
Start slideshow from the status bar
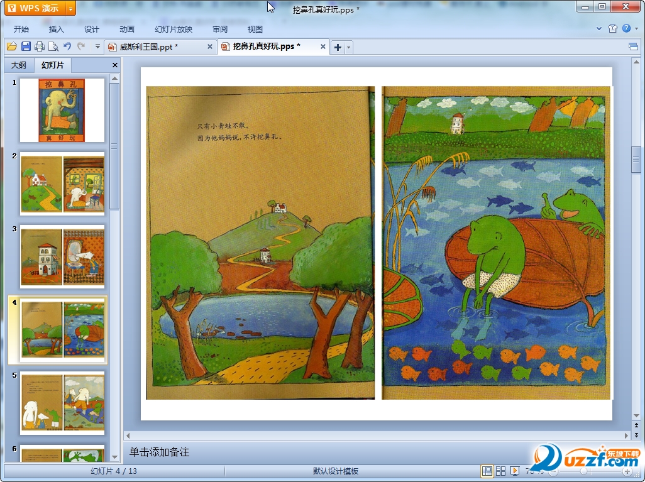pos(515,471)
